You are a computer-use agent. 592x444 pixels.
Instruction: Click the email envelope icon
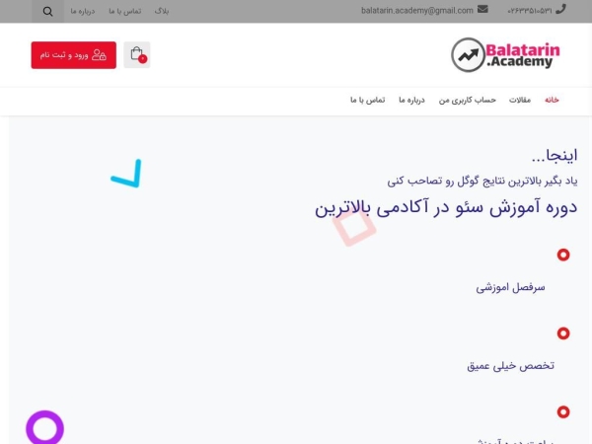click(x=482, y=9)
